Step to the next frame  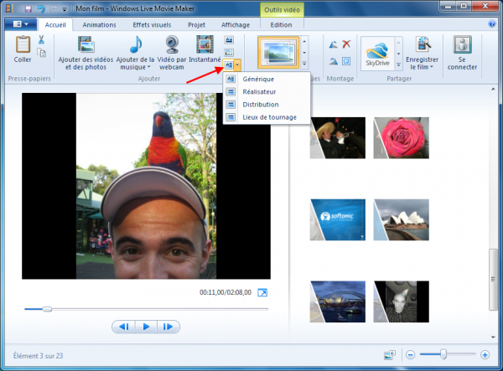169,327
